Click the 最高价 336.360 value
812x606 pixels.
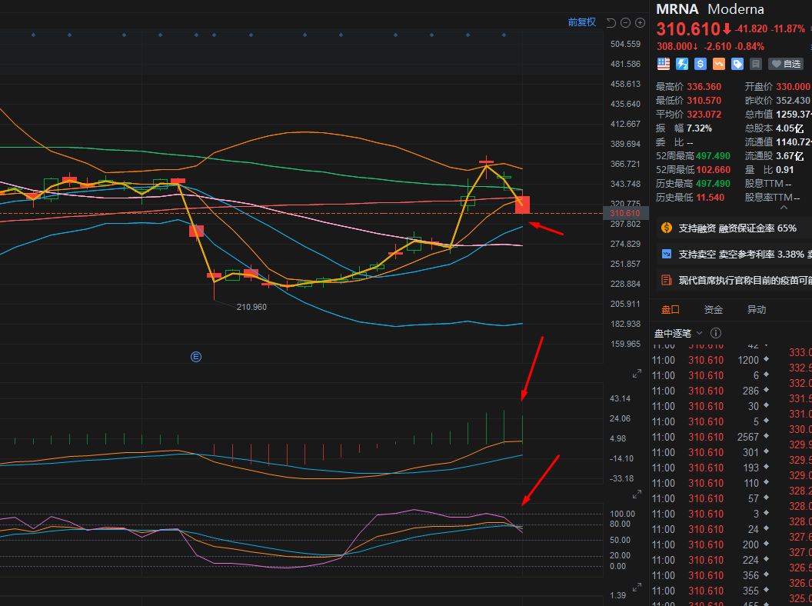point(704,87)
